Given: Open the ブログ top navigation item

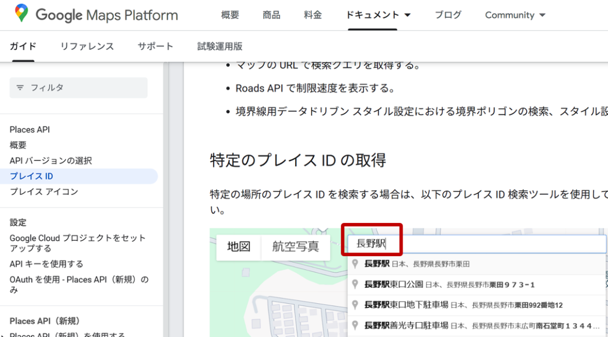Looking at the screenshot, I should click(448, 15).
